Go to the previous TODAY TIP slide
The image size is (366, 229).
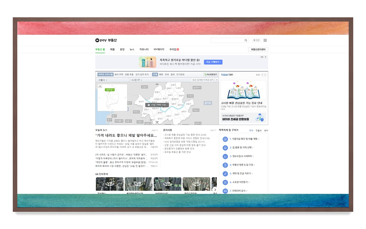point(262,75)
